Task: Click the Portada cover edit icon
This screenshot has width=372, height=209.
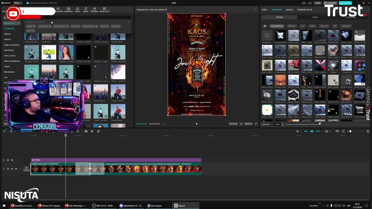Action: (x=26, y=169)
